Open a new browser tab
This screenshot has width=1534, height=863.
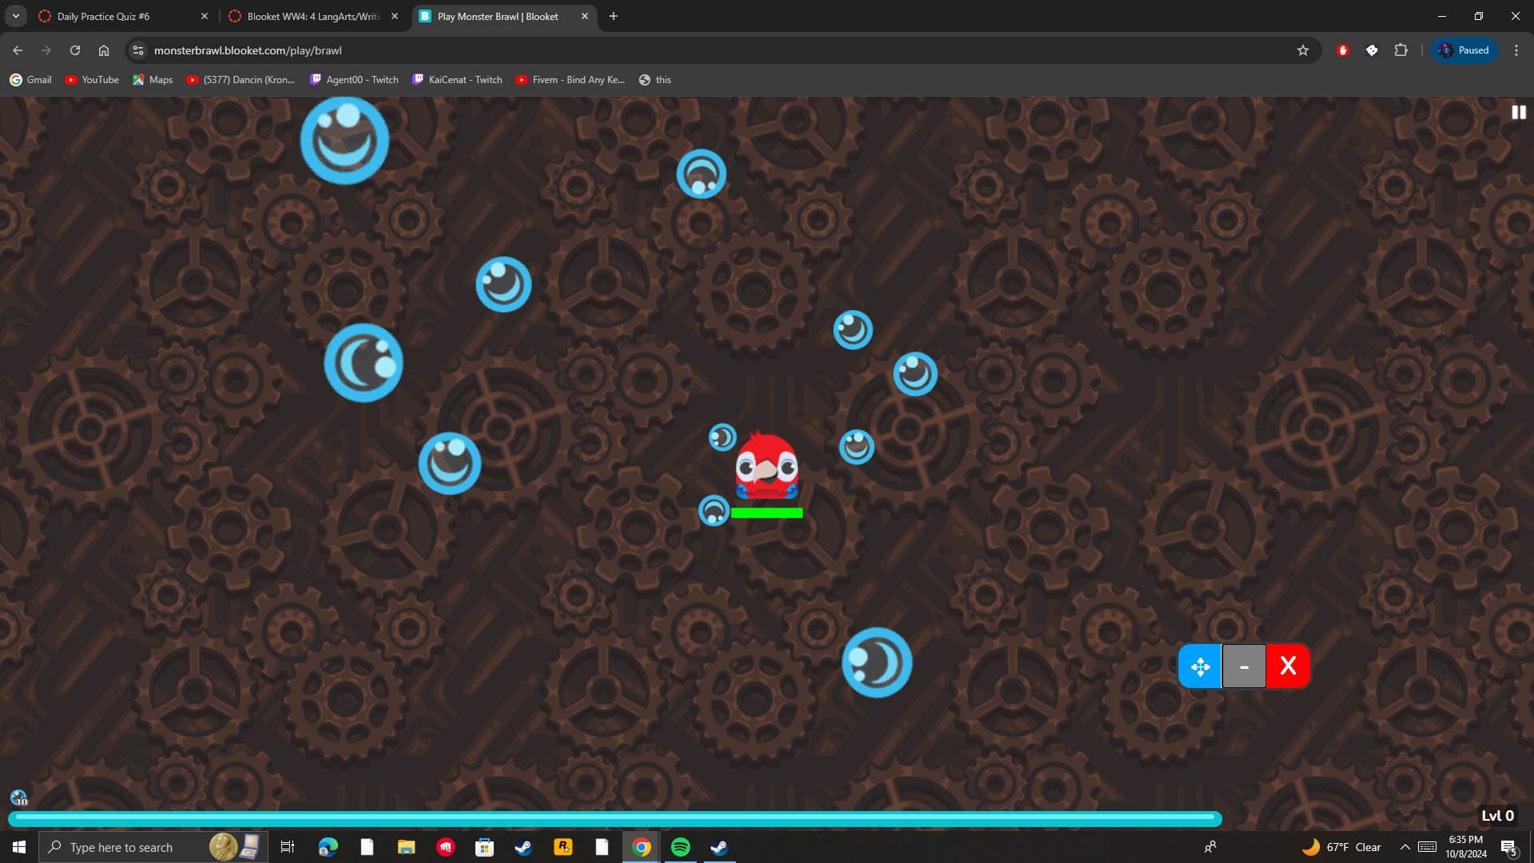614,16
